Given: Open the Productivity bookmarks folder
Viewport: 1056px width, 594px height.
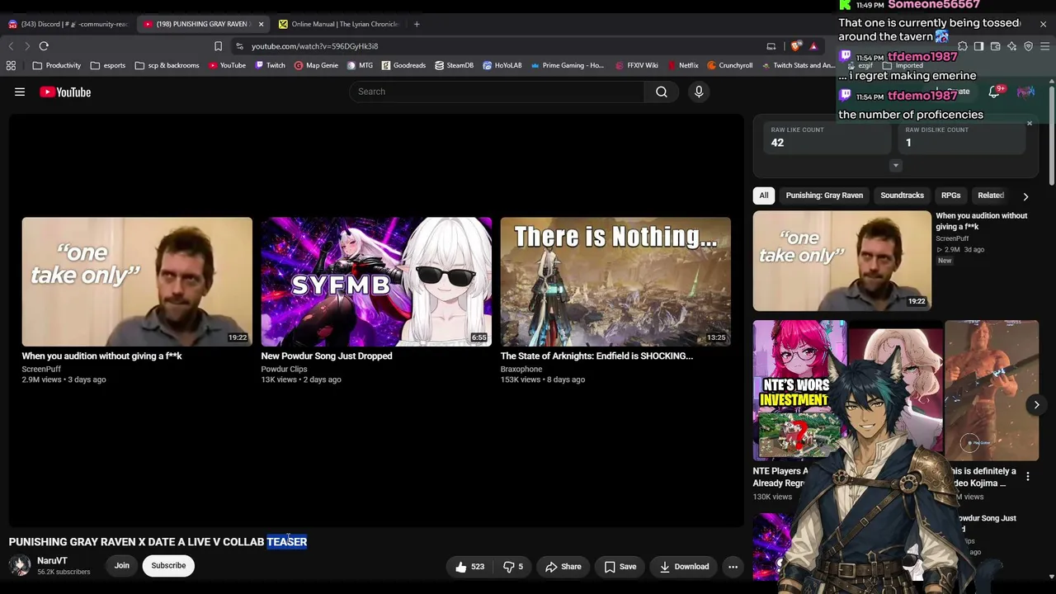Looking at the screenshot, I should pos(57,65).
